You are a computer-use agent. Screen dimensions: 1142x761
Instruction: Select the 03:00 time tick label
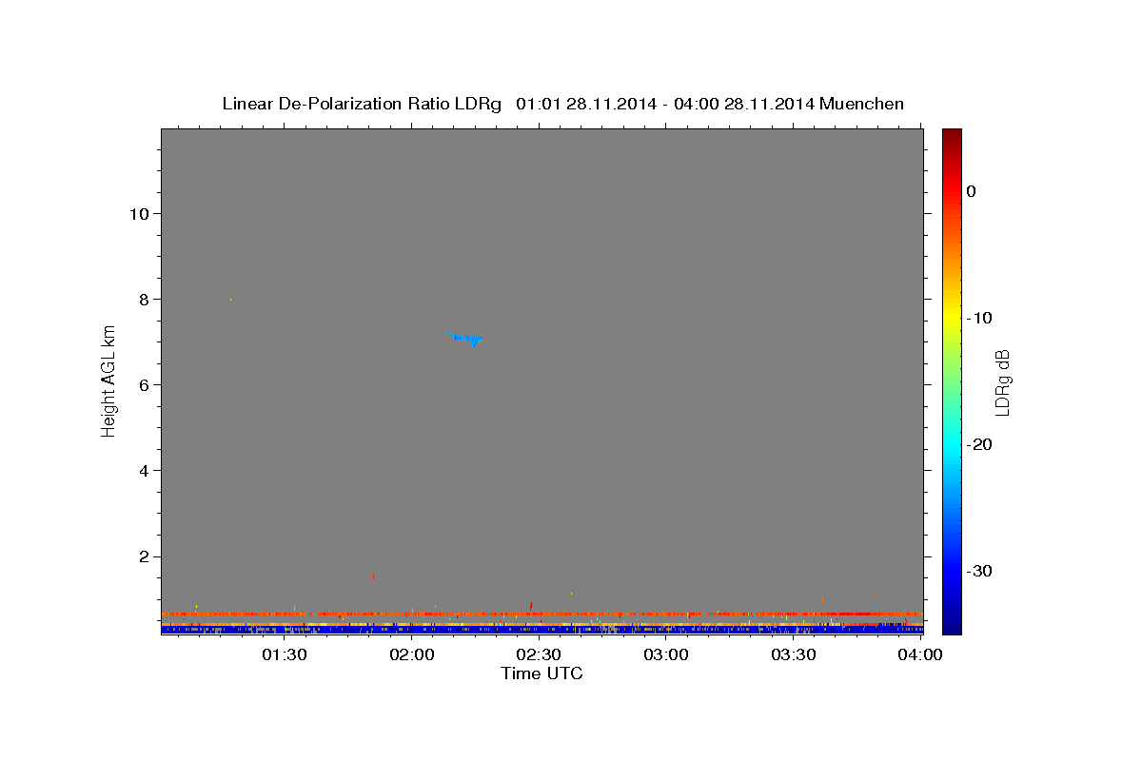666,654
